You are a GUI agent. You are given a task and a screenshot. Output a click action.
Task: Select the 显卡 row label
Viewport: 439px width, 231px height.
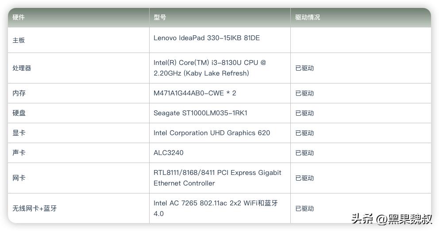(x=19, y=133)
